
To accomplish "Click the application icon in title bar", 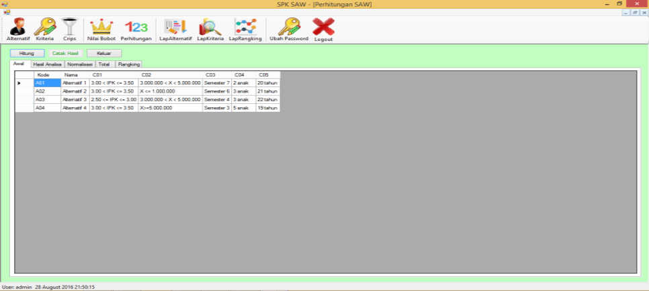I will pyautogui.click(x=5, y=4).
